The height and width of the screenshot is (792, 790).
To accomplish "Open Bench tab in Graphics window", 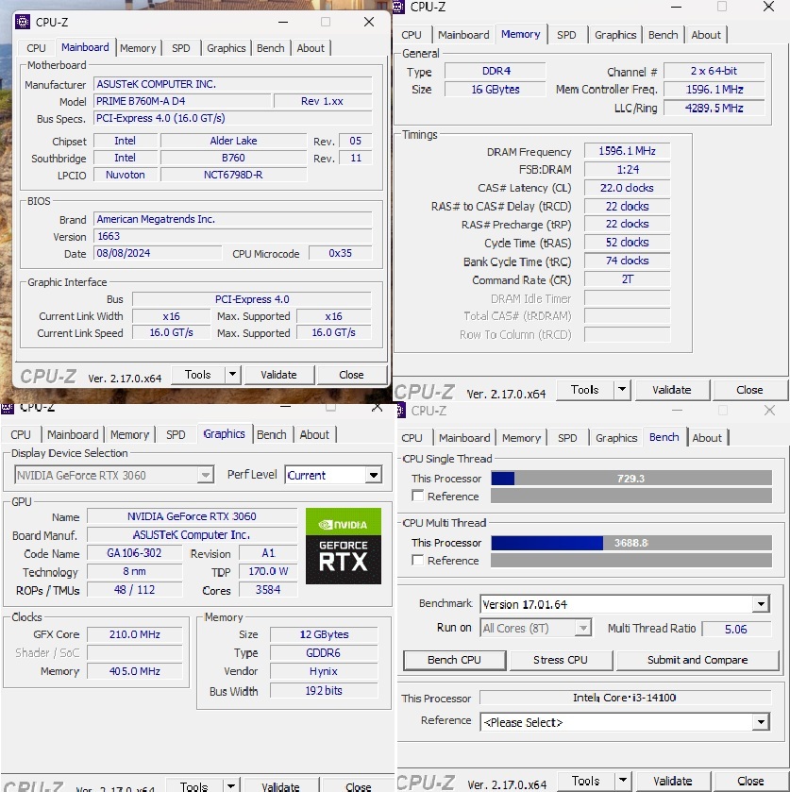I will 271,434.
